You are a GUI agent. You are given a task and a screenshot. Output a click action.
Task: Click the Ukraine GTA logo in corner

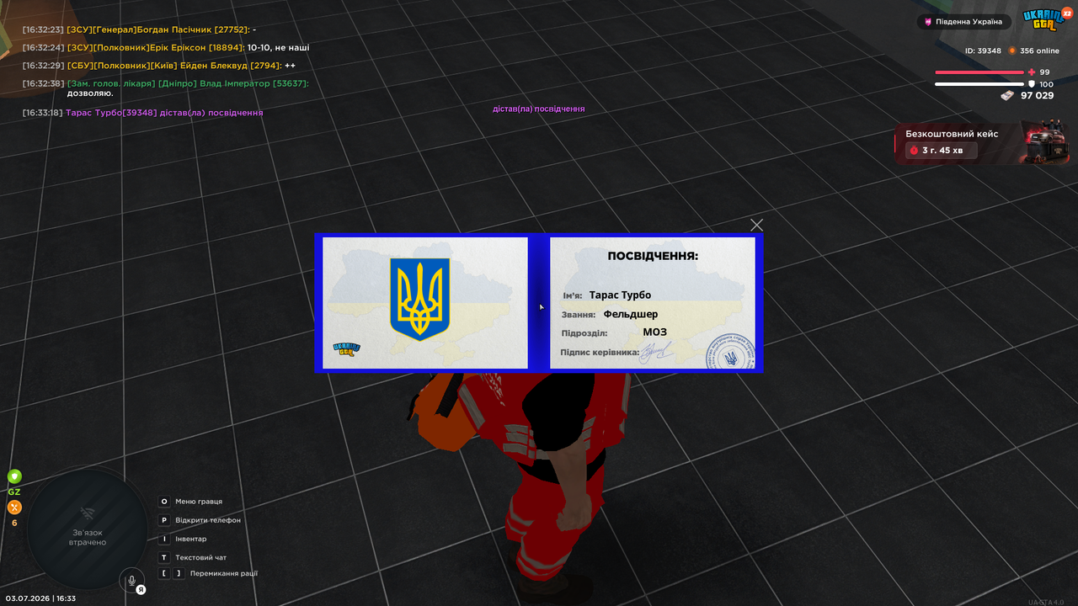click(x=1044, y=19)
